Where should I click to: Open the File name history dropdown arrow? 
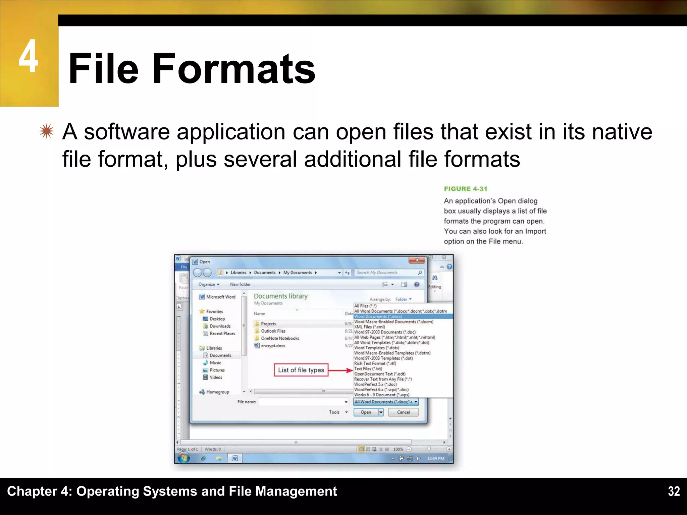pyautogui.click(x=346, y=402)
